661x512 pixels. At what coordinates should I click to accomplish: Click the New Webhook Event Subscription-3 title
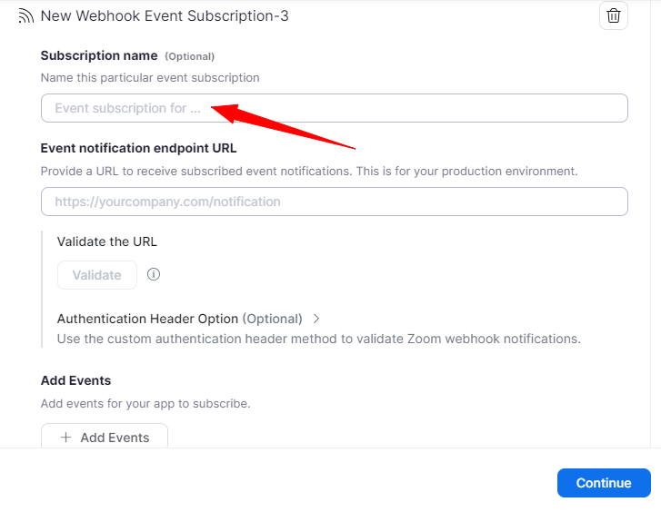(165, 16)
